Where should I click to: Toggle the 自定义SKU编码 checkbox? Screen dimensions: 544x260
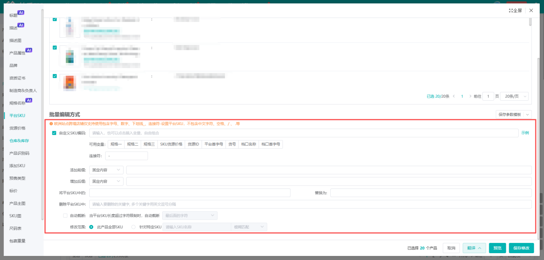[54, 133]
